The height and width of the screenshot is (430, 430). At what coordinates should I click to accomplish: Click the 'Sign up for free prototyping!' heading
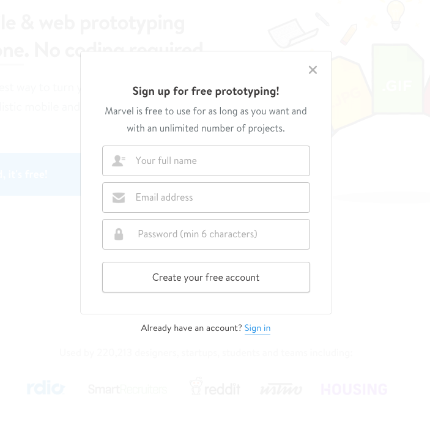pyautogui.click(x=206, y=91)
